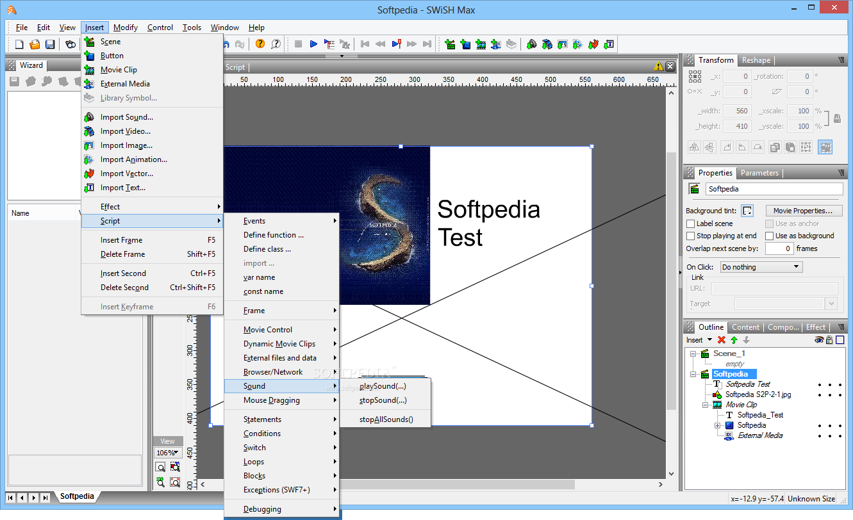
Task: Collapse the Scene_1 tree node
Action: point(693,353)
